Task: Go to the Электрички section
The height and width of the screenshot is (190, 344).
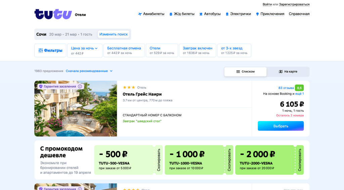Action: (241, 14)
